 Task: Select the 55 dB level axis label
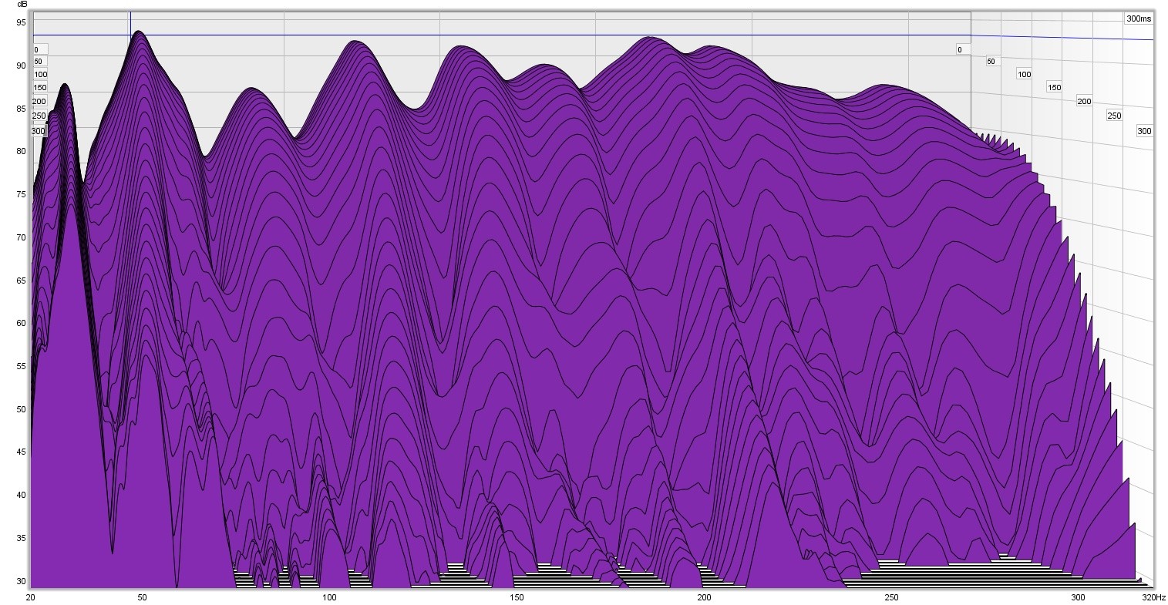[21, 366]
